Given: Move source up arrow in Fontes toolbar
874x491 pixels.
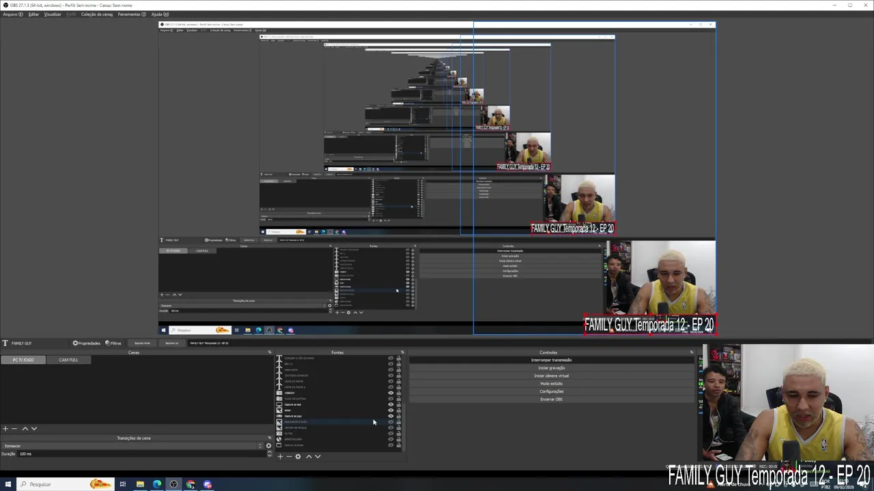Looking at the screenshot, I should 309,456.
